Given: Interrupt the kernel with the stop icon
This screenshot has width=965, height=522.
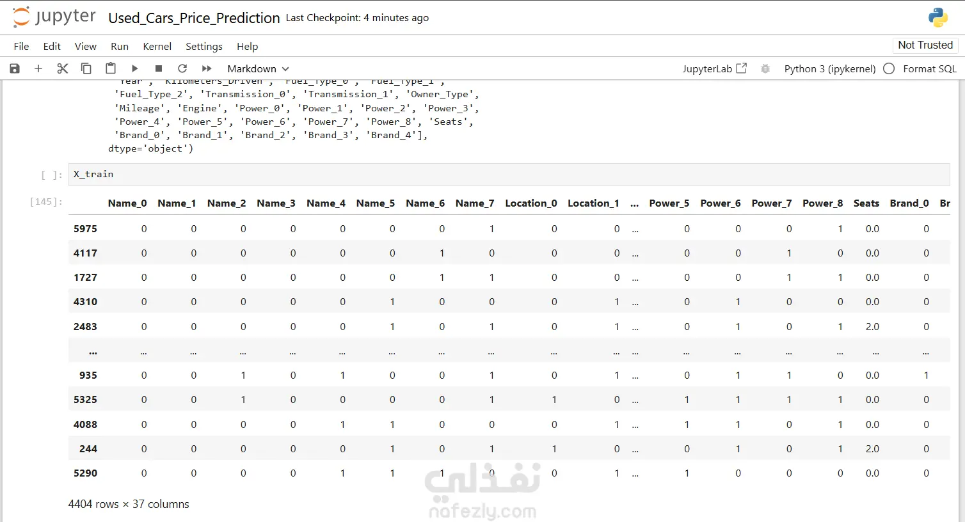Looking at the screenshot, I should tap(159, 68).
